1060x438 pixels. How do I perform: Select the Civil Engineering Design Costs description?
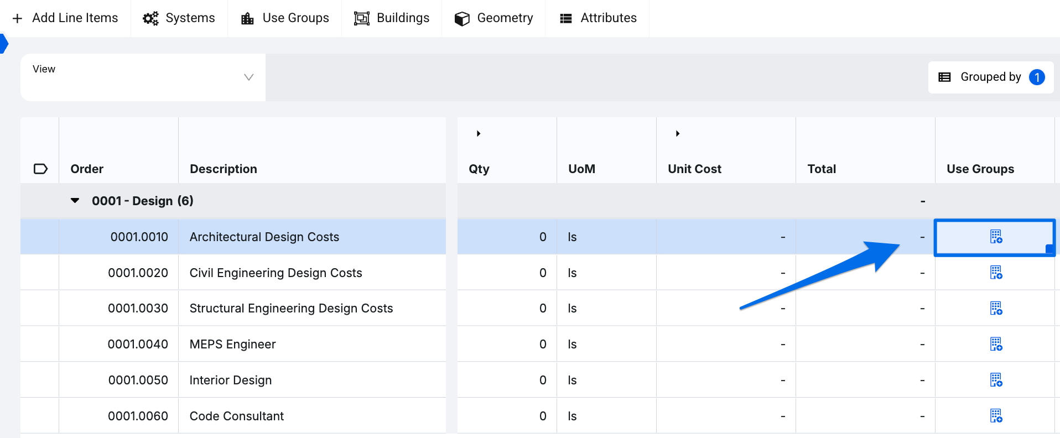point(276,273)
